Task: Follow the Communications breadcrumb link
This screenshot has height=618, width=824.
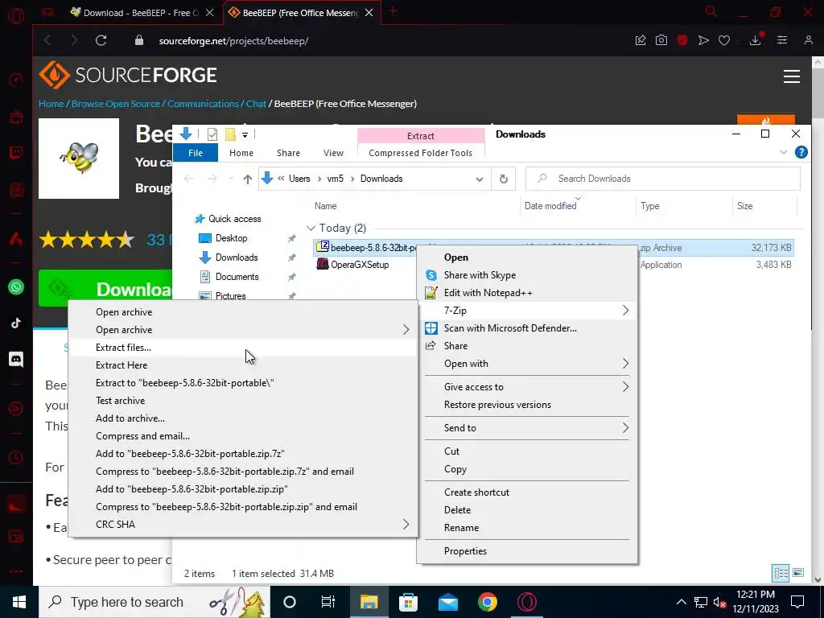Action: coord(203,104)
